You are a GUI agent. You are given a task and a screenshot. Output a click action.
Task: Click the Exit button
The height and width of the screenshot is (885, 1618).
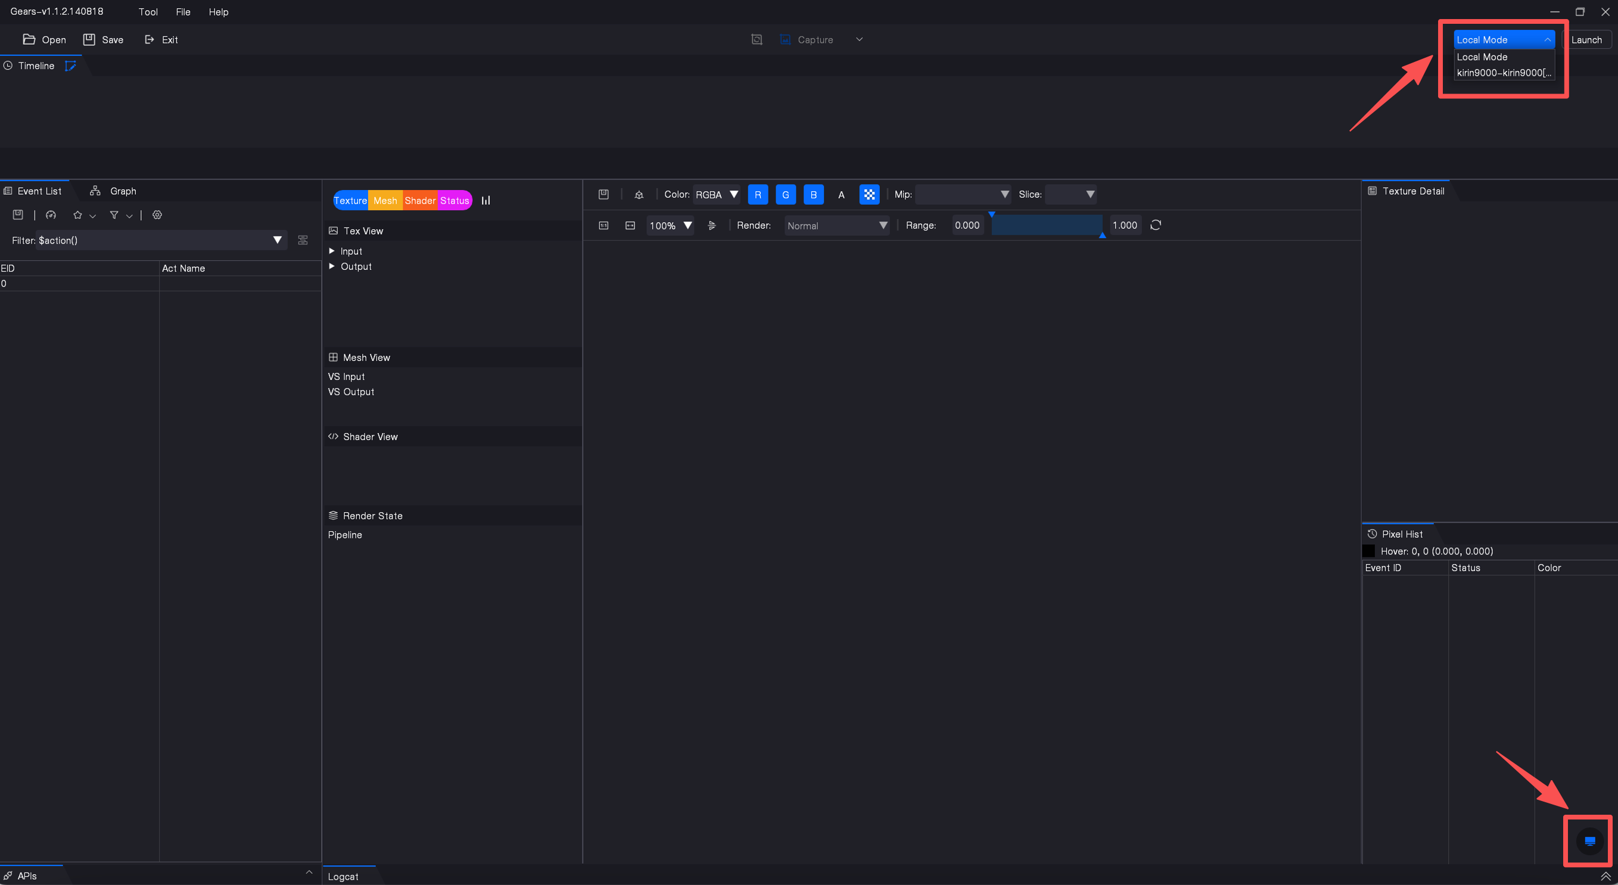(x=161, y=39)
